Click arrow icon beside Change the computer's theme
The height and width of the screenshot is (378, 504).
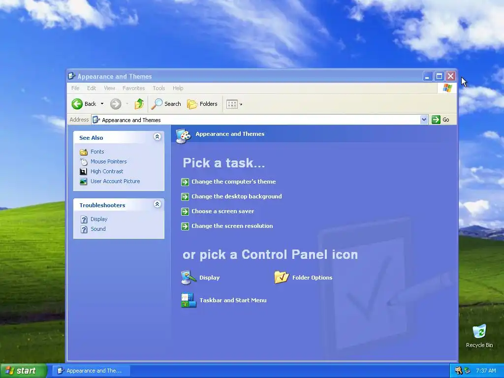coord(185,182)
